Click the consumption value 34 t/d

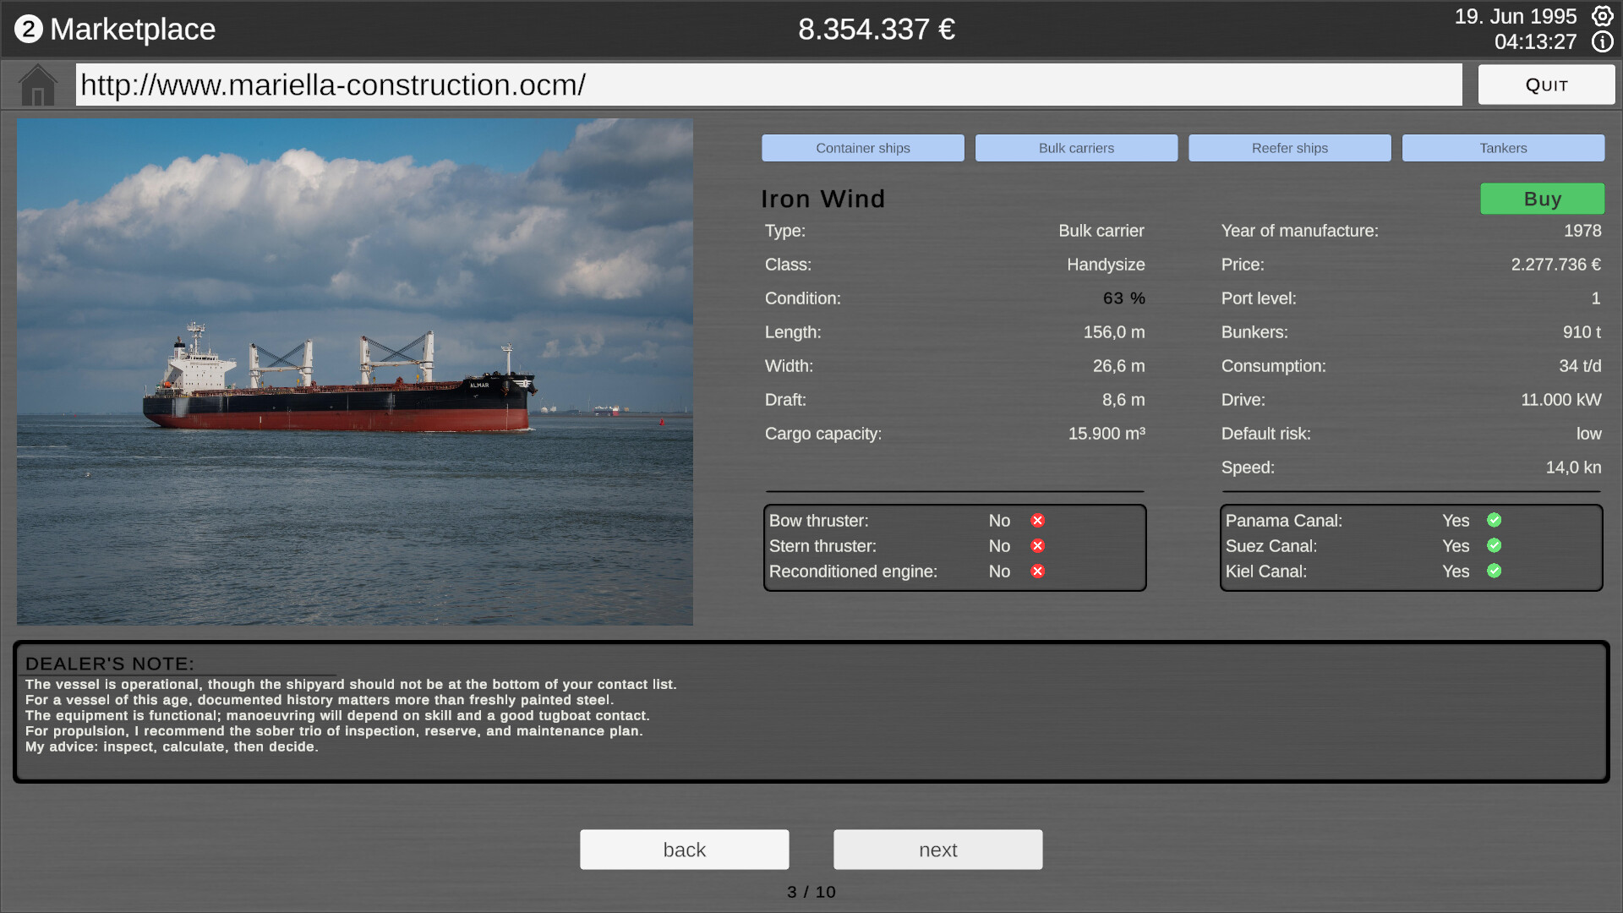pos(1580,366)
